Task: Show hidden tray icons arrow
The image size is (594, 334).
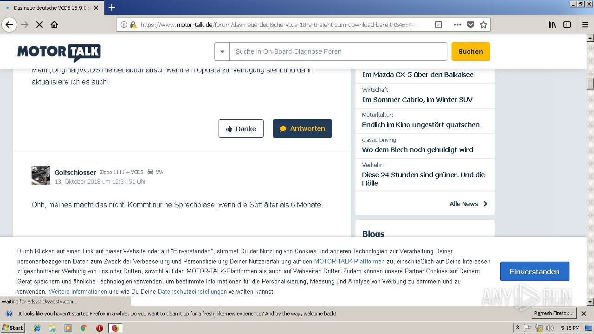Action: tap(517, 328)
